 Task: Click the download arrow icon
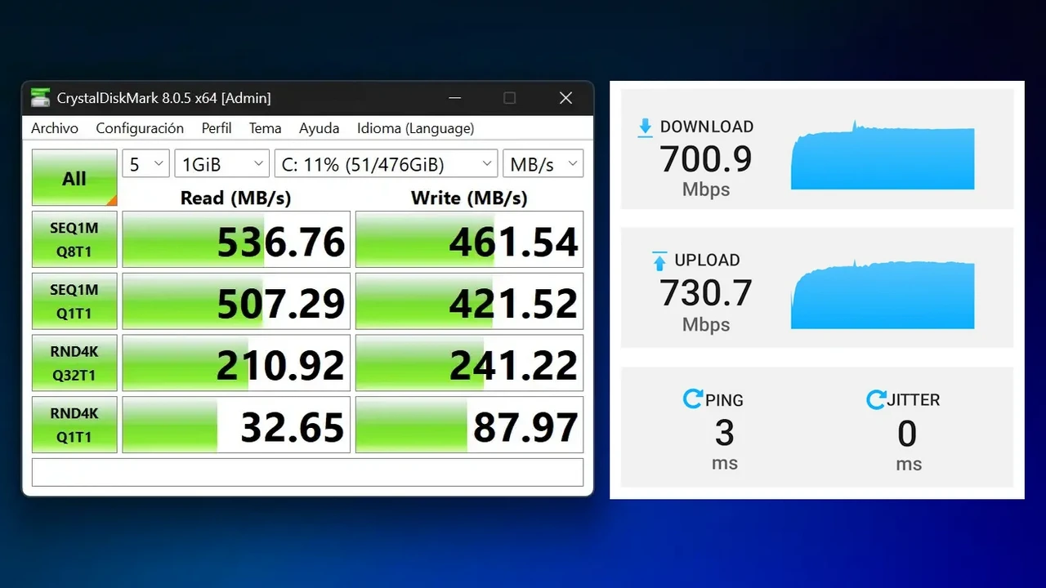tap(646, 127)
